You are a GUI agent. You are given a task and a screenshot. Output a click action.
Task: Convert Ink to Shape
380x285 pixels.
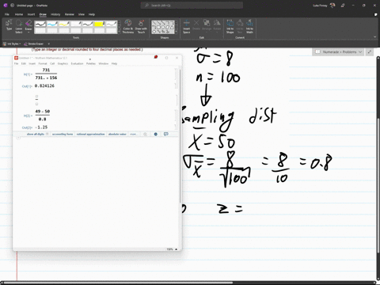pyautogui.click(x=230, y=26)
